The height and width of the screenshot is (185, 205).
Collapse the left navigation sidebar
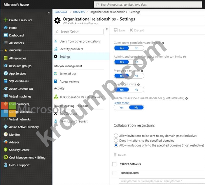49,13
